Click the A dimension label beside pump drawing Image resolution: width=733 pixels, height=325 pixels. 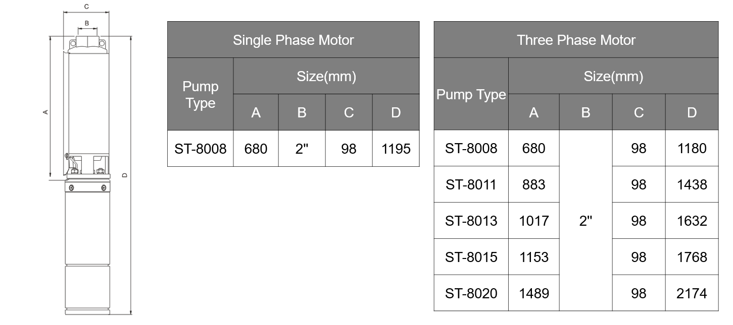(45, 111)
